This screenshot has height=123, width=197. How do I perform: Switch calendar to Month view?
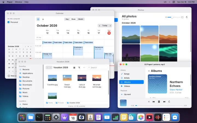click(81, 19)
